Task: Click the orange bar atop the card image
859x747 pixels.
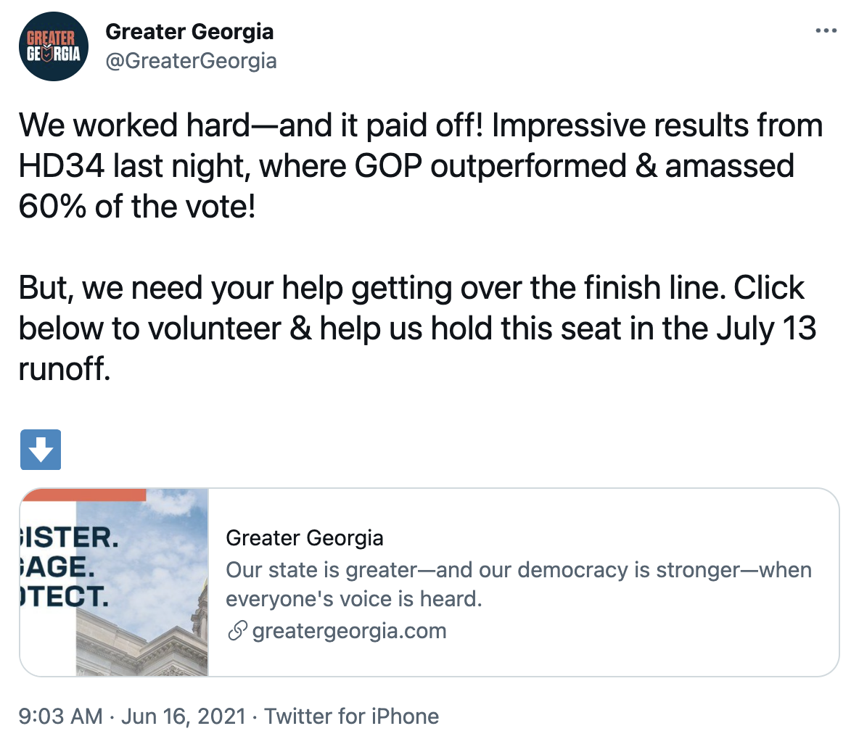Action: click(x=84, y=495)
